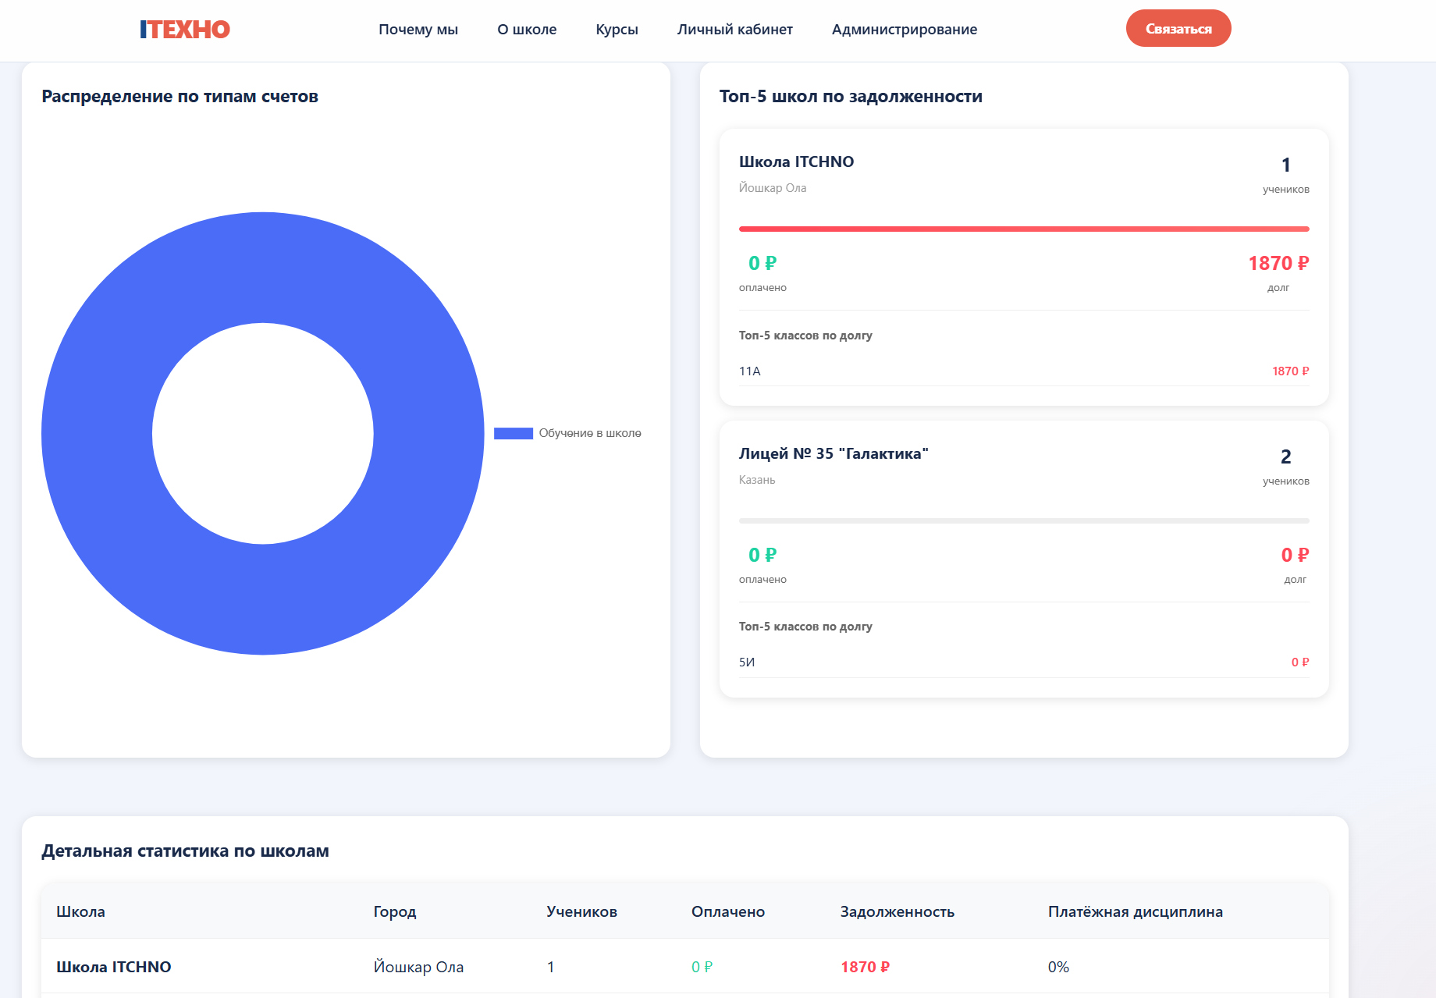Click the 0 ₽ value in the 5И row
The image size is (1436, 998).
coord(1300,662)
